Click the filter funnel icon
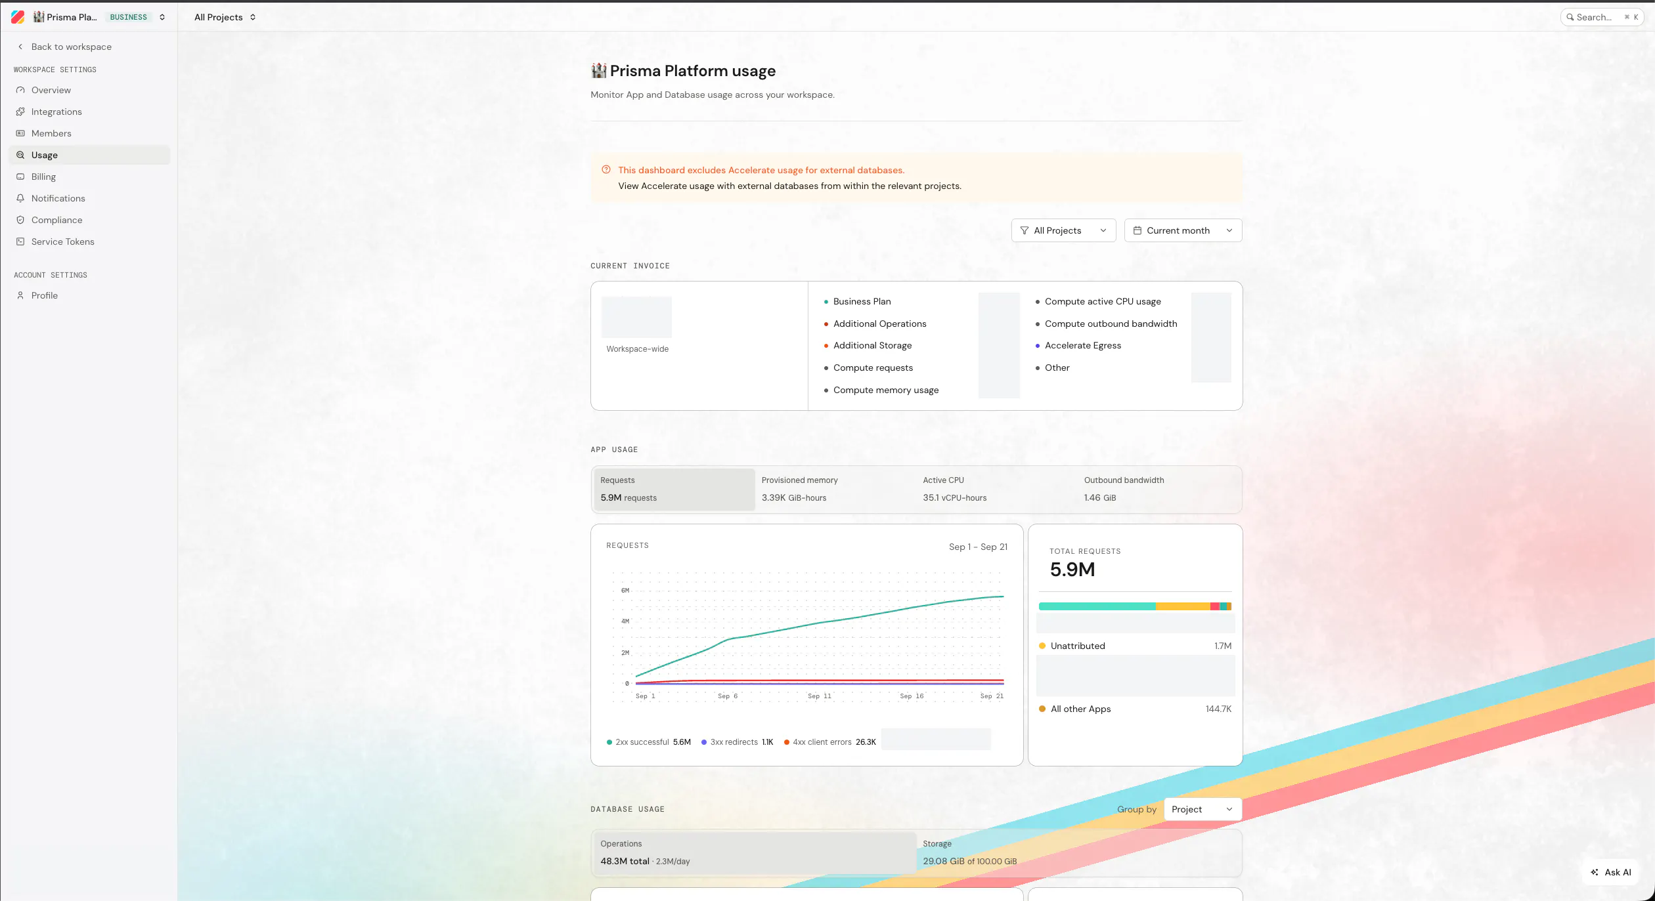Image resolution: width=1655 pixels, height=901 pixels. click(x=1025, y=230)
